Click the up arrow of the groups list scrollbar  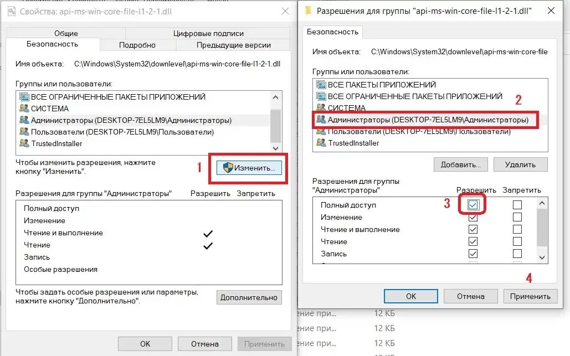275,97
